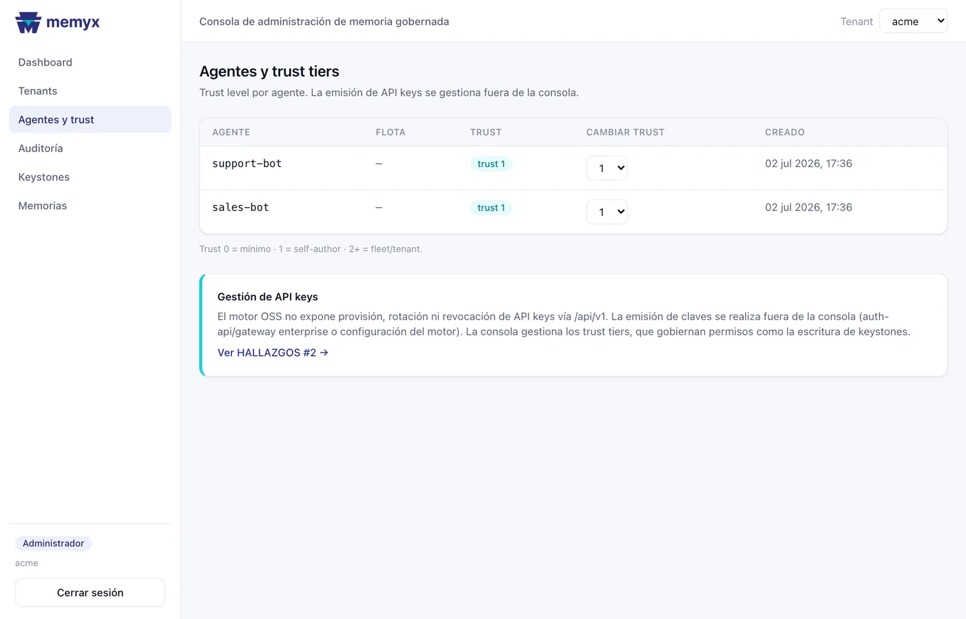Click the Administrador role badge
This screenshot has height=619, width=966.
click(x=53, y=544)
